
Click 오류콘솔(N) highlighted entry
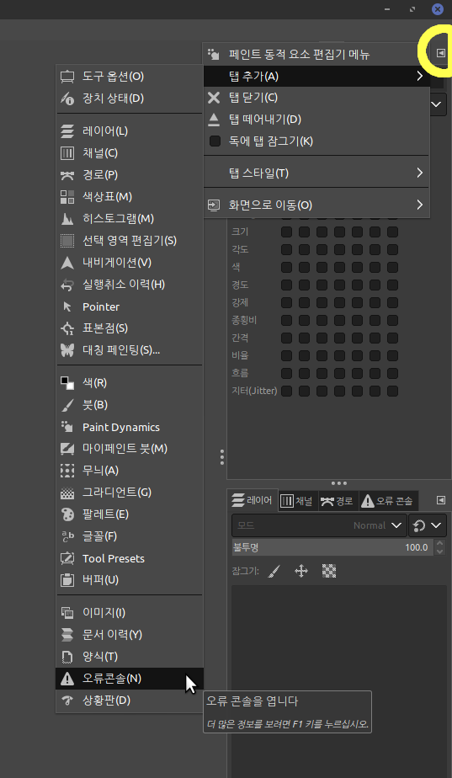[129, 679]
